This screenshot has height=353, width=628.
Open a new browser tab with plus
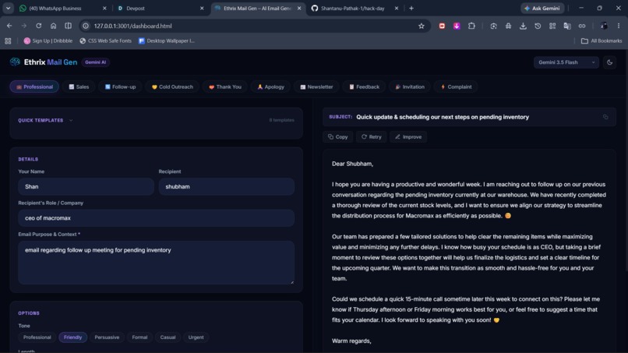click(x=411, y=8)
